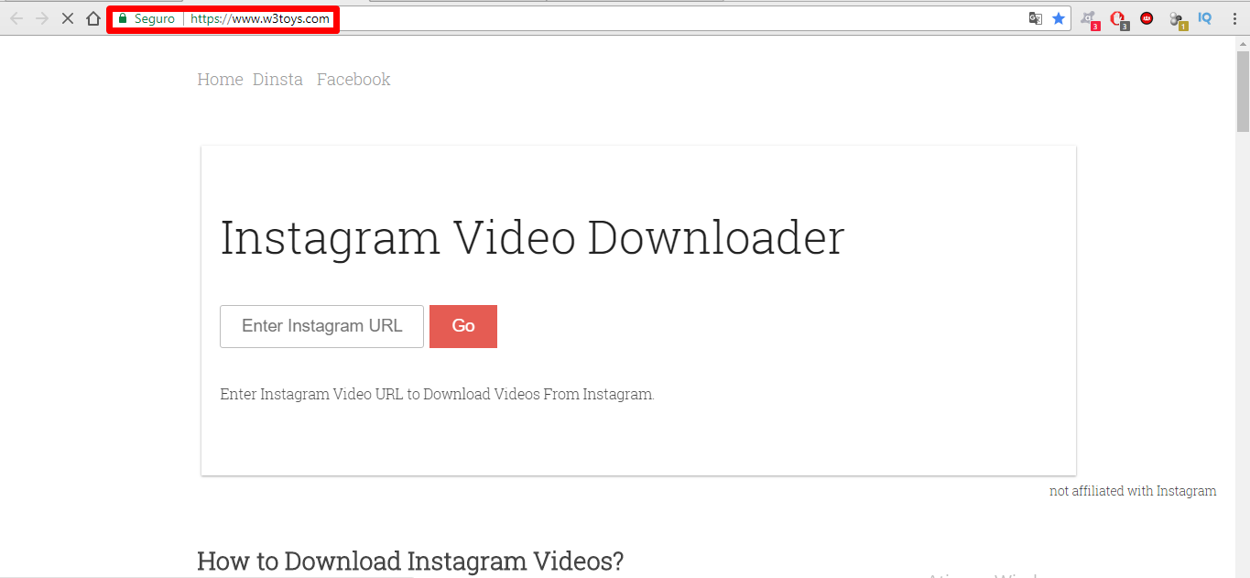The height and width of the screenshot is (578, 1250).
Task: Open Chrome three-dot menu
Action: tap(1234, 18)
